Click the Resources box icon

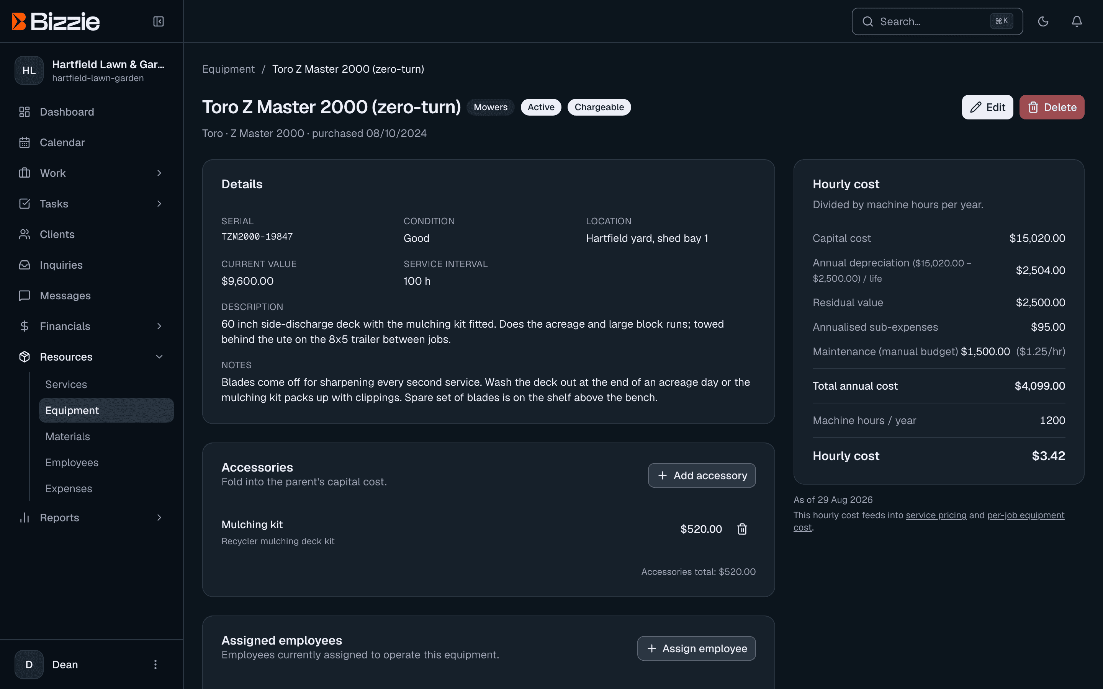click(x=25, y=357)
